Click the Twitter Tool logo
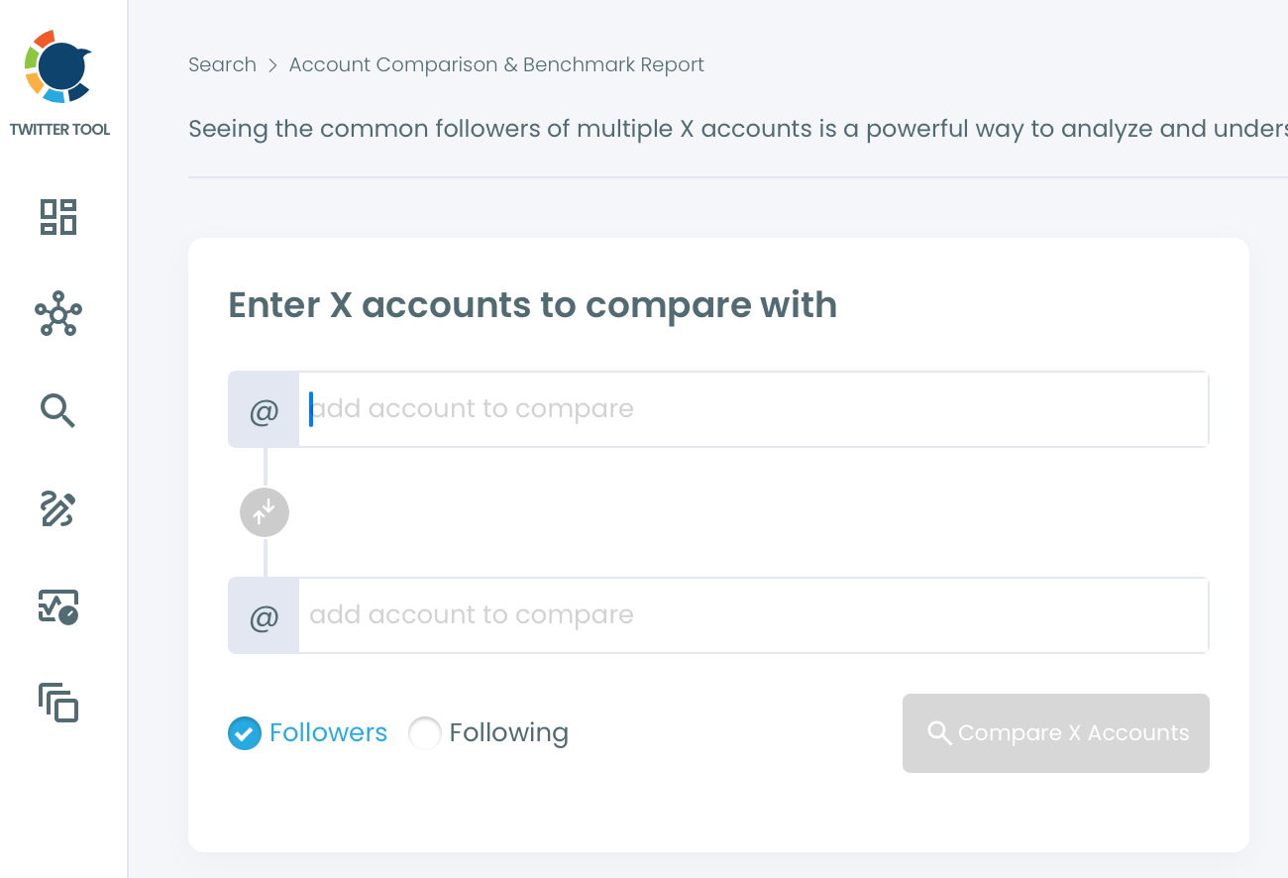The image size is (1288, 878). coord(56,67)
